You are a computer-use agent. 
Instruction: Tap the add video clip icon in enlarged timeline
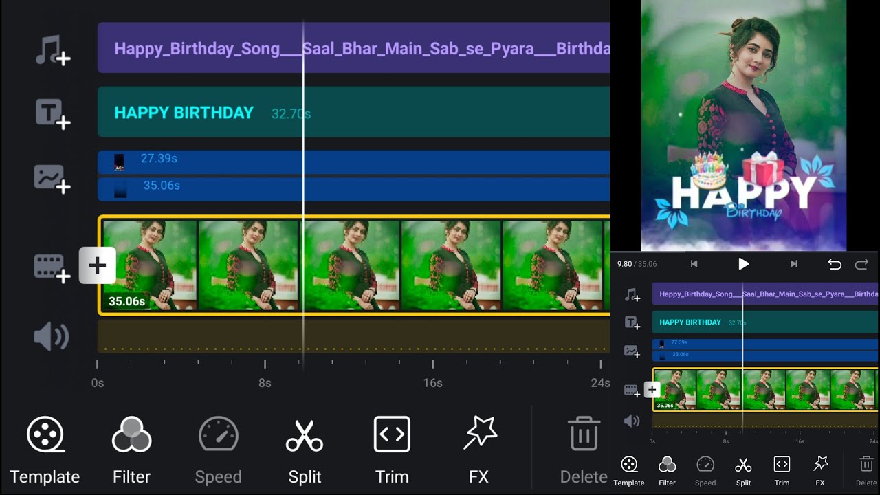53,267
